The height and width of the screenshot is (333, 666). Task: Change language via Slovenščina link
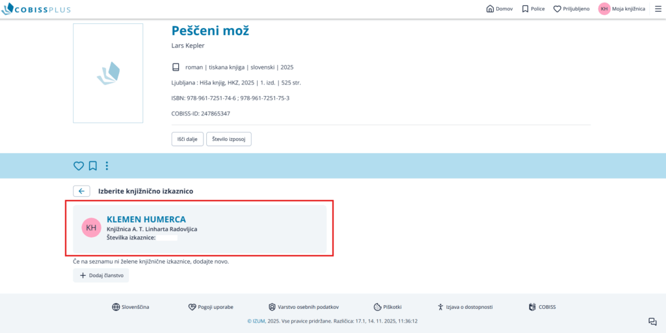coord(131,307)
